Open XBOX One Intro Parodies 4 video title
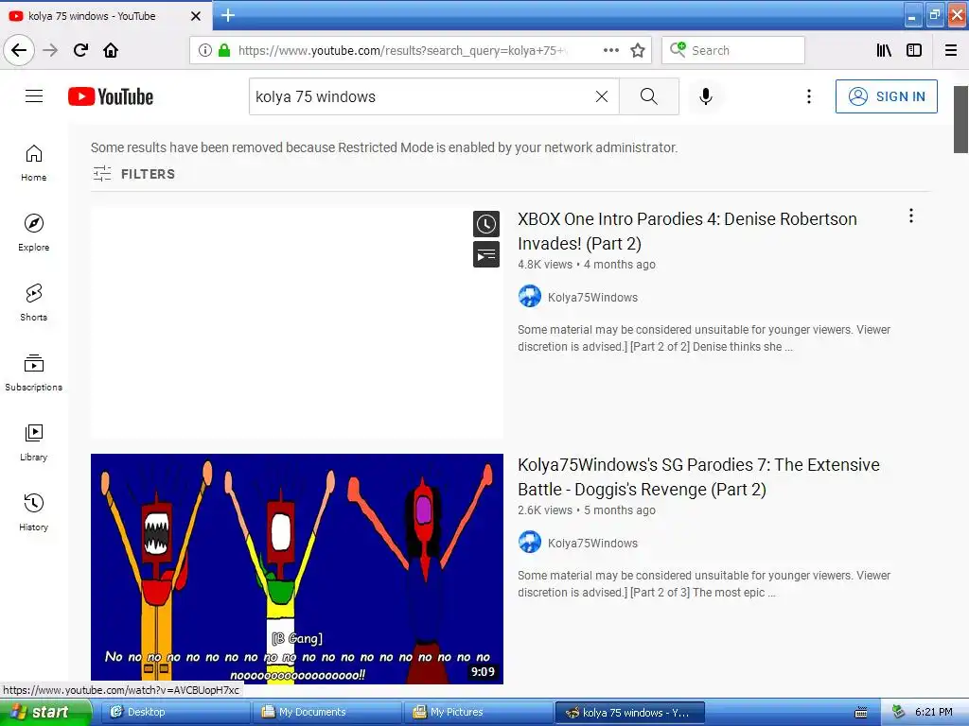This screenshot has width=969, height=726. 687,231
